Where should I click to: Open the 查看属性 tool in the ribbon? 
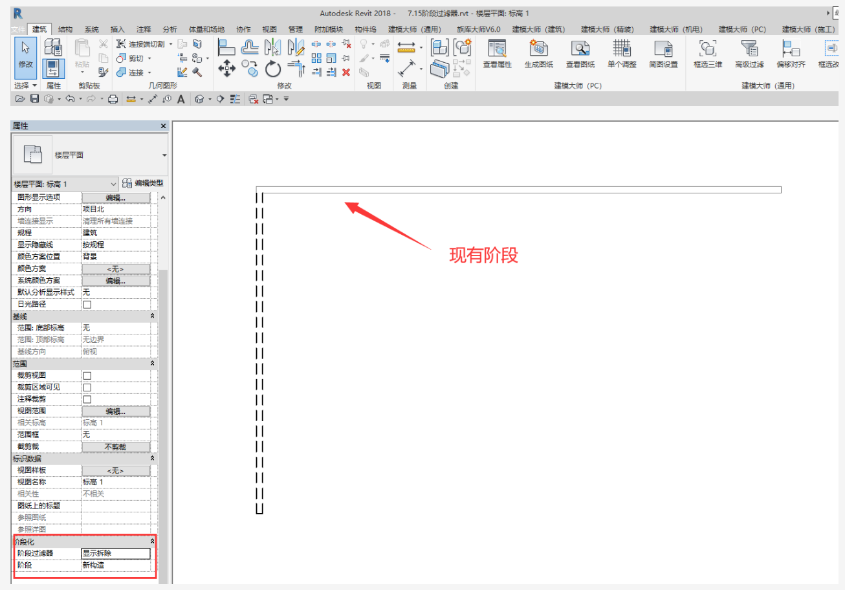tap(497, 54)
